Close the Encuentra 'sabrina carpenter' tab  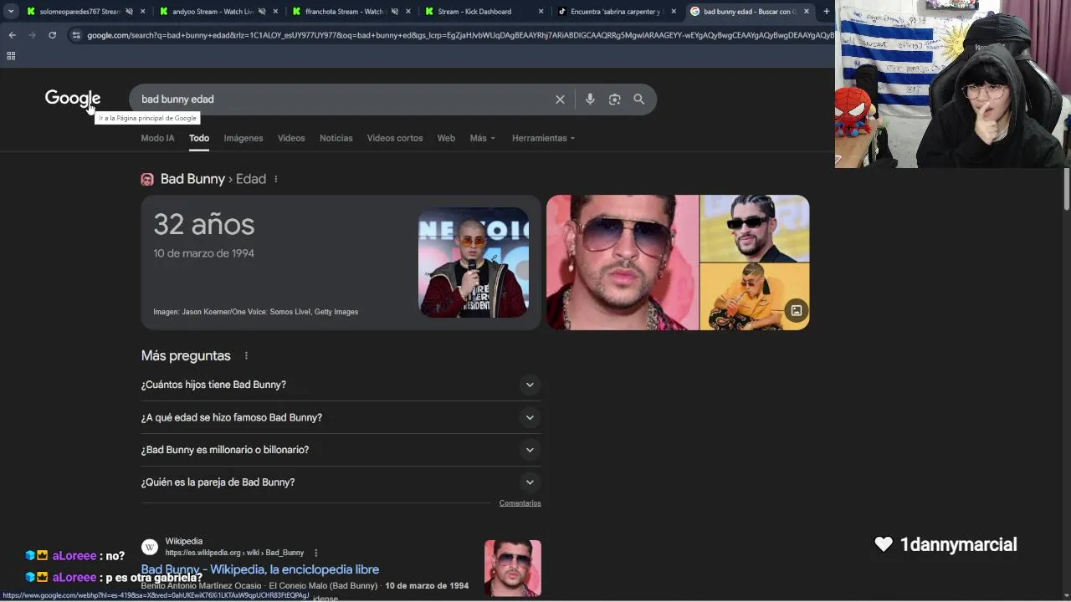point(674,12)
